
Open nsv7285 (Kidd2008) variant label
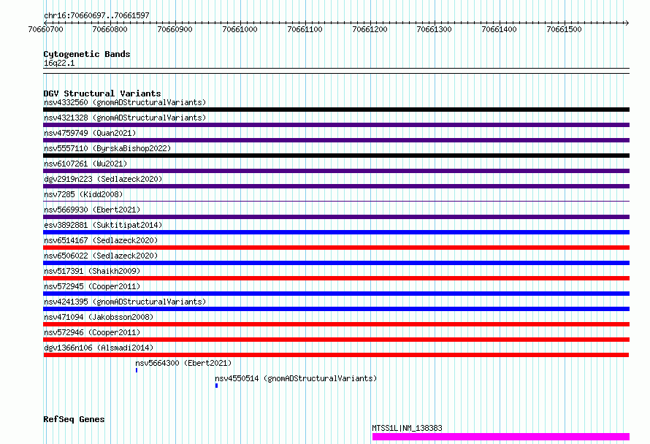tap(83, 194)
